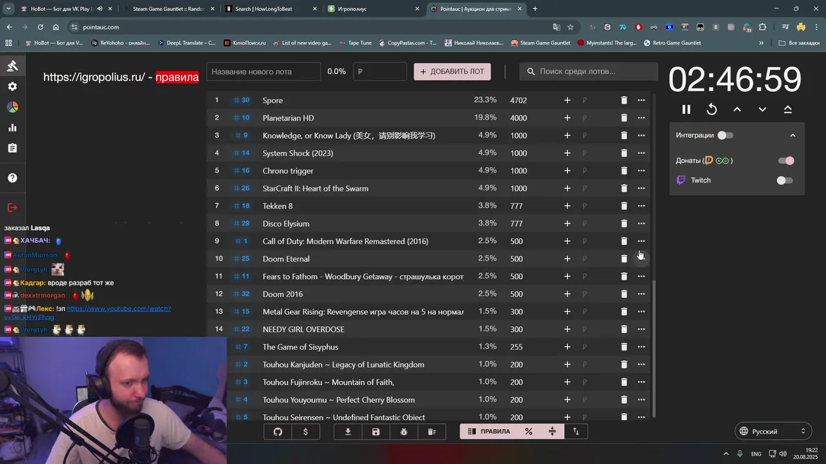This screenshot has width=826, height=464.
Task: Click the ДОБАВИТЬ ЛОТ button
Action: tap(452, 72)
